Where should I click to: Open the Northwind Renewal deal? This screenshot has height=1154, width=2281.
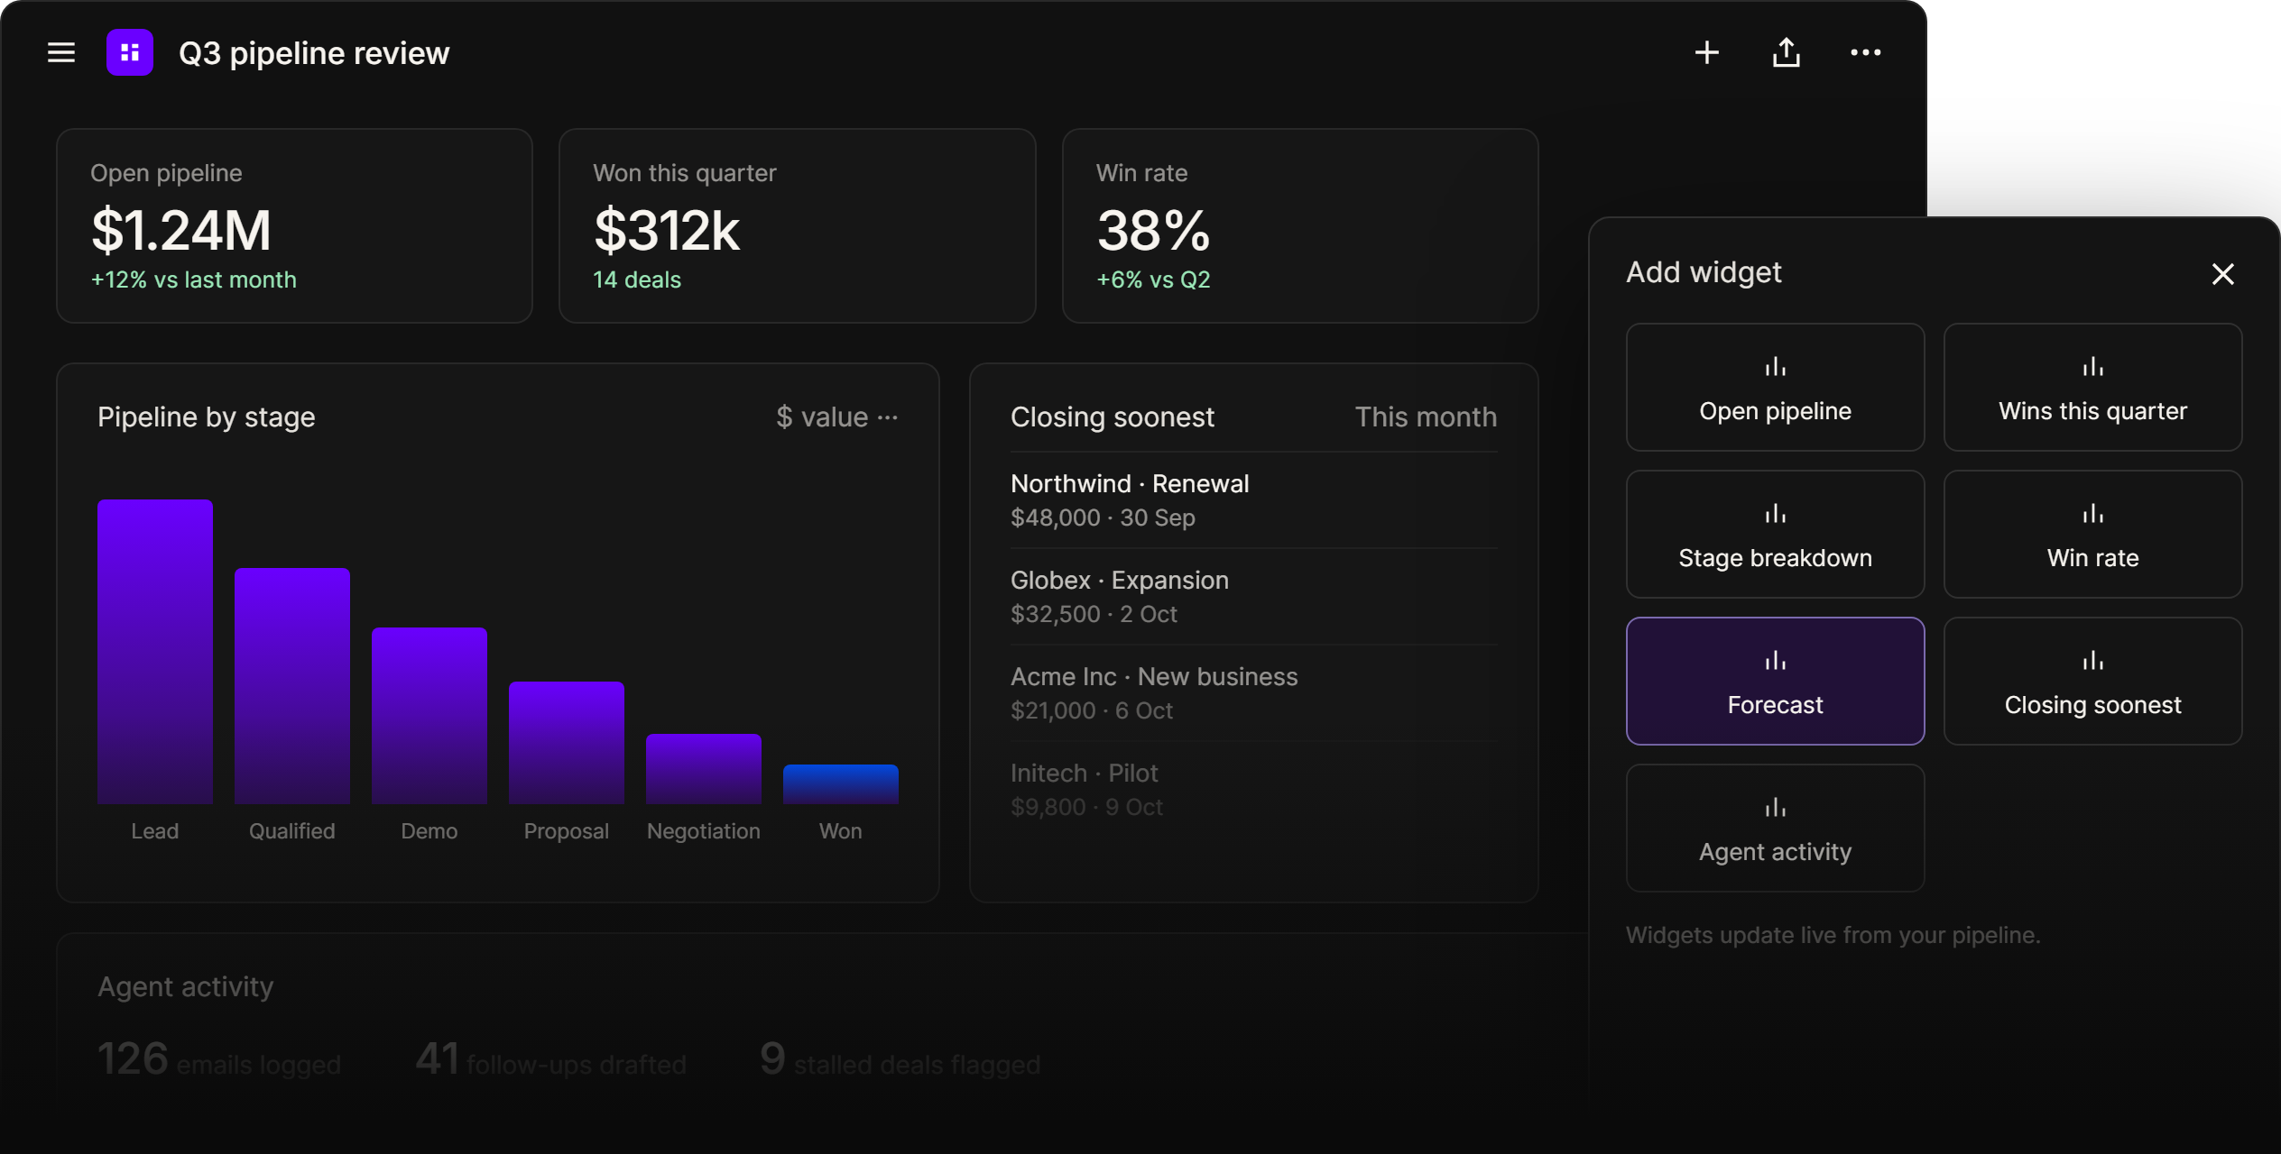pyautogui.click(x=1253, y=500)
